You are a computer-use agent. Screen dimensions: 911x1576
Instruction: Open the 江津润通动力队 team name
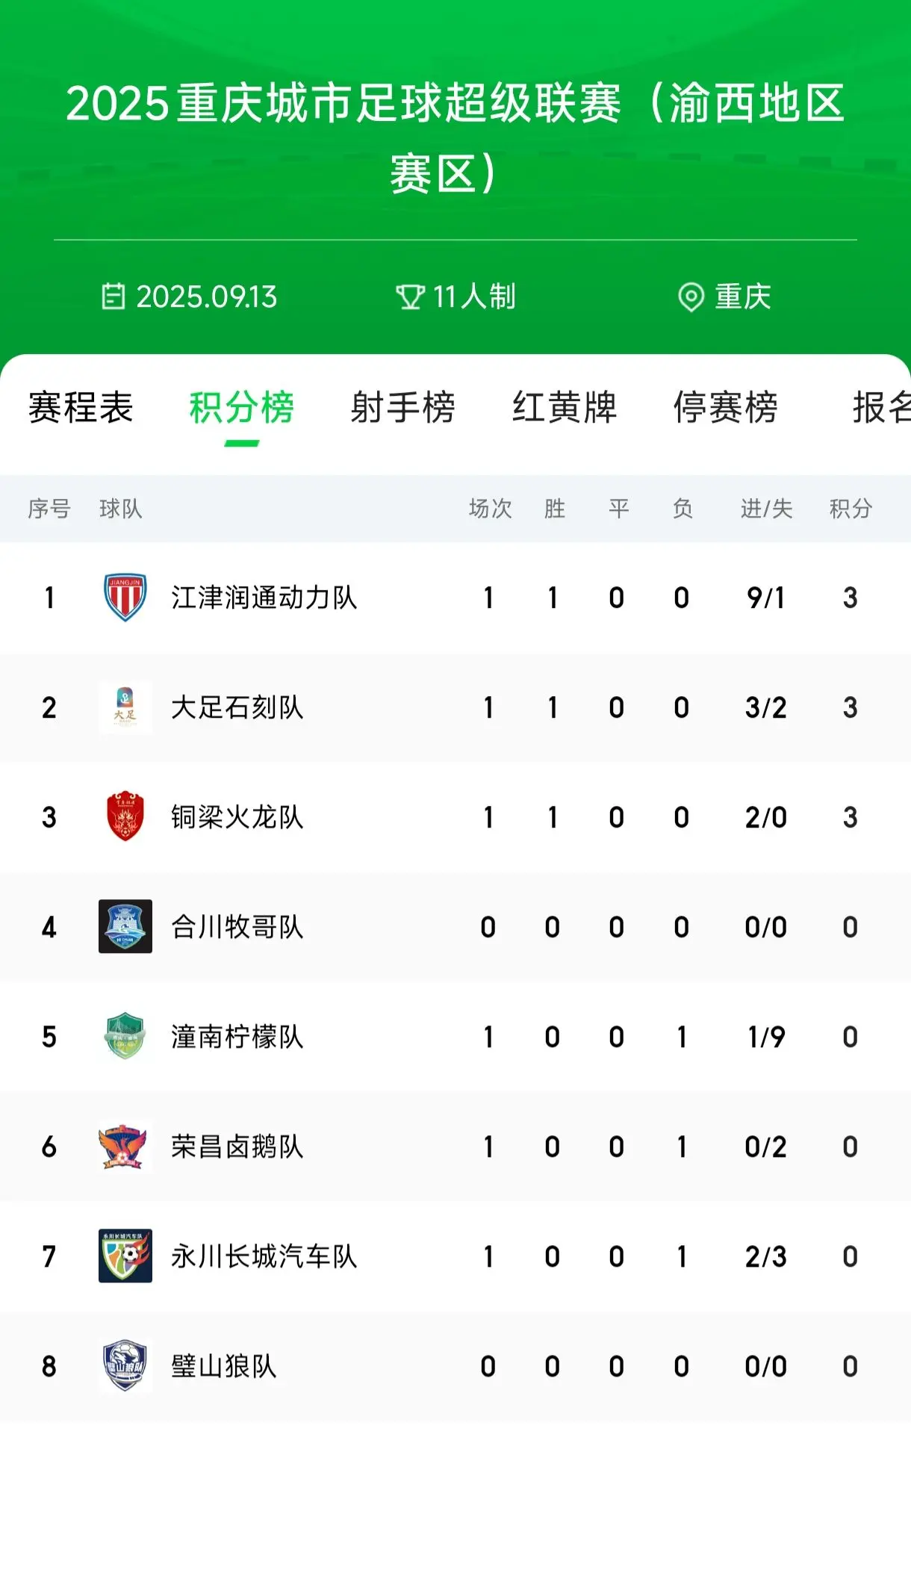coord(264,598)
